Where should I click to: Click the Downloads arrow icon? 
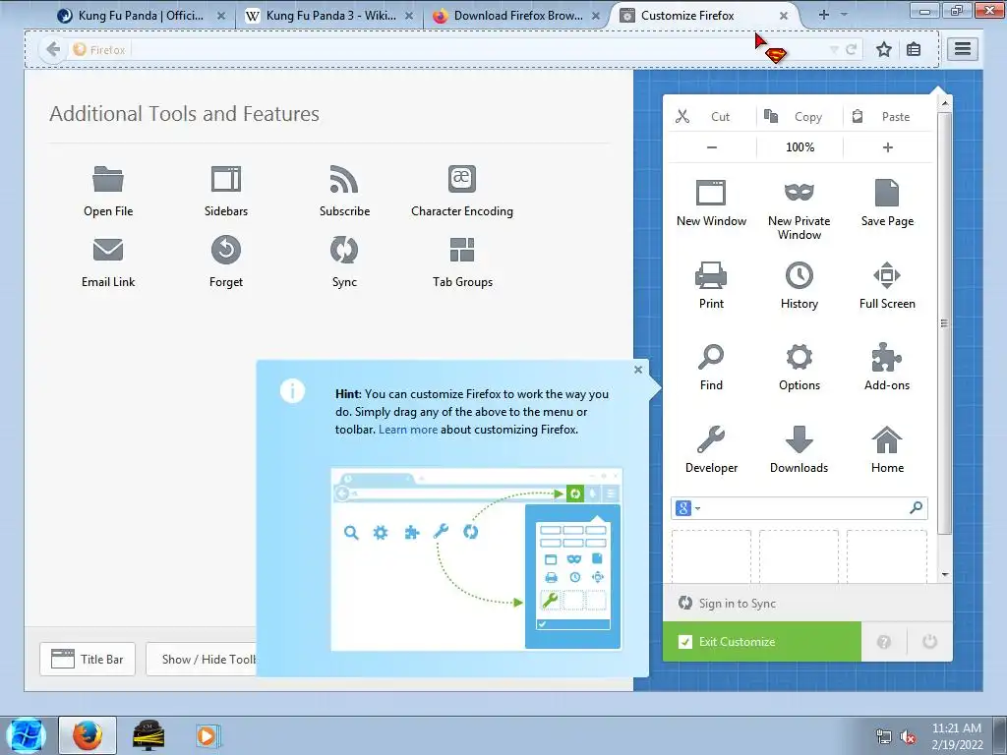(799, 439)
